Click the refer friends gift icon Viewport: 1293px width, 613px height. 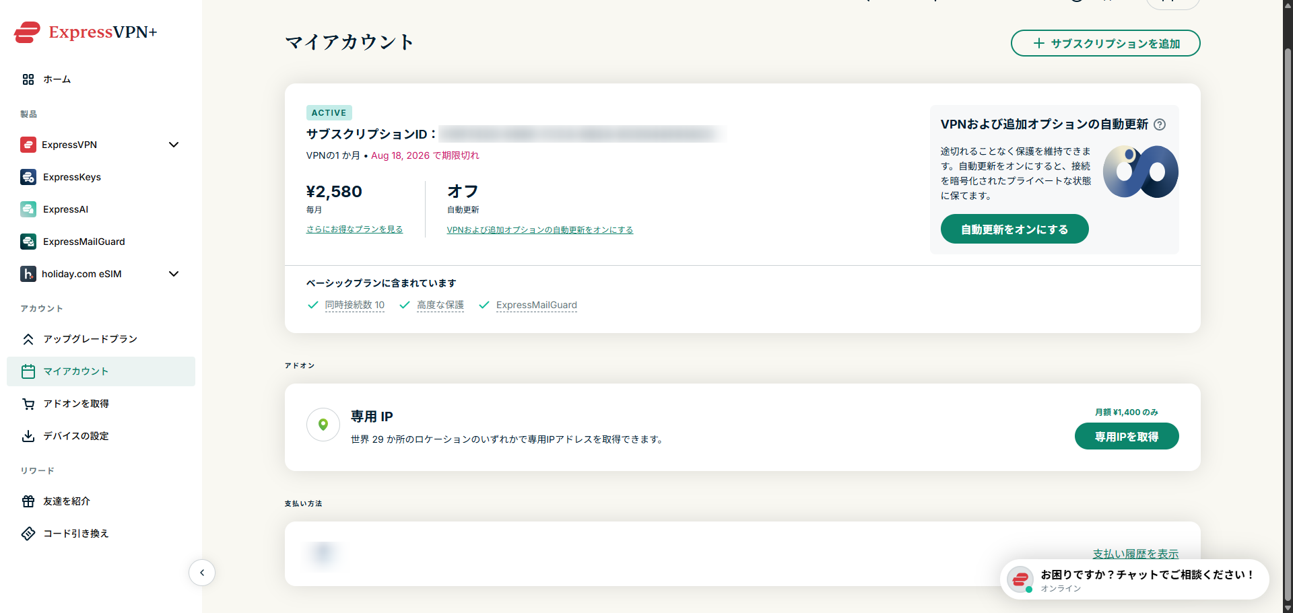(28, 501)
